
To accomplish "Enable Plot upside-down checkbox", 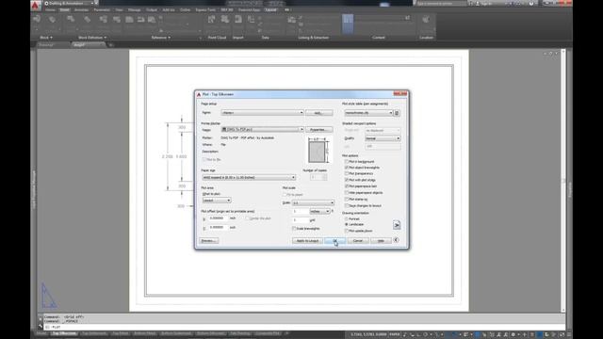I will click(347, 231).
